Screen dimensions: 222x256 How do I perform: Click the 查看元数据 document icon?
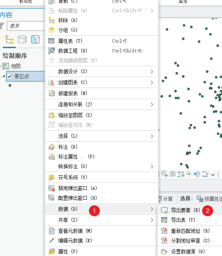click(52, 231)
